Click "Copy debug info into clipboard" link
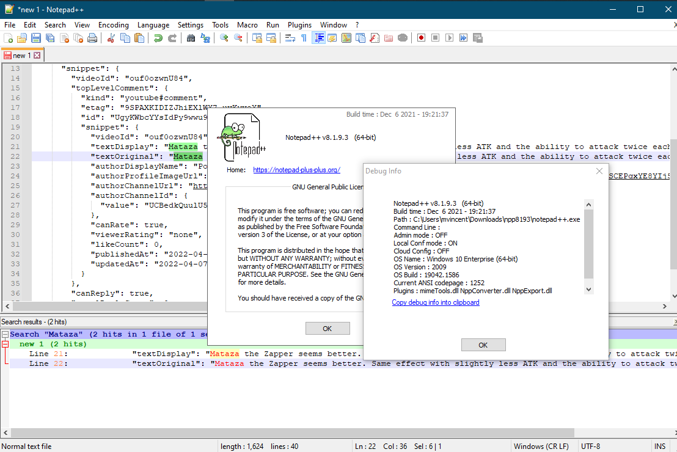 436,302
